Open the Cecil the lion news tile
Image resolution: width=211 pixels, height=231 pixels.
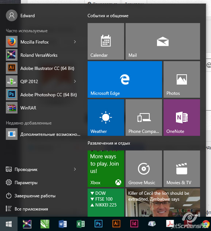pyautogui.click(x=163, y=202)
